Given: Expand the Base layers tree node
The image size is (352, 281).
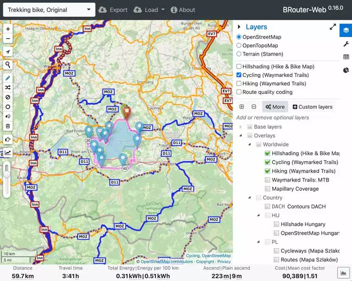Looking at the screenshot, I should click(x=241, y=127).
